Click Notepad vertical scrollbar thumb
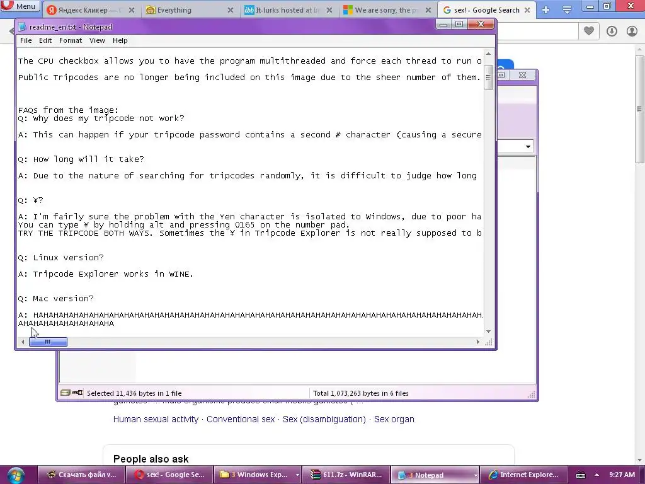645x484 pixels. [488, 77]
